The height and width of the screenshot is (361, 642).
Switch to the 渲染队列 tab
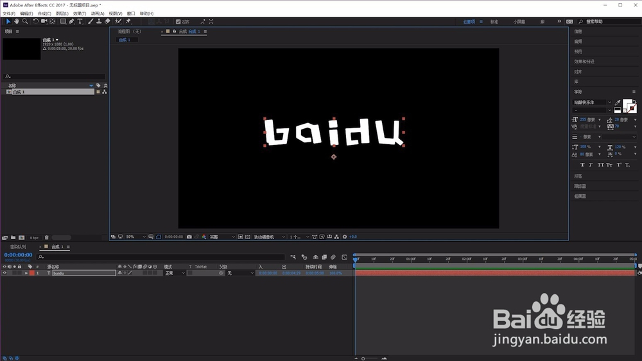tap(18, 247)
